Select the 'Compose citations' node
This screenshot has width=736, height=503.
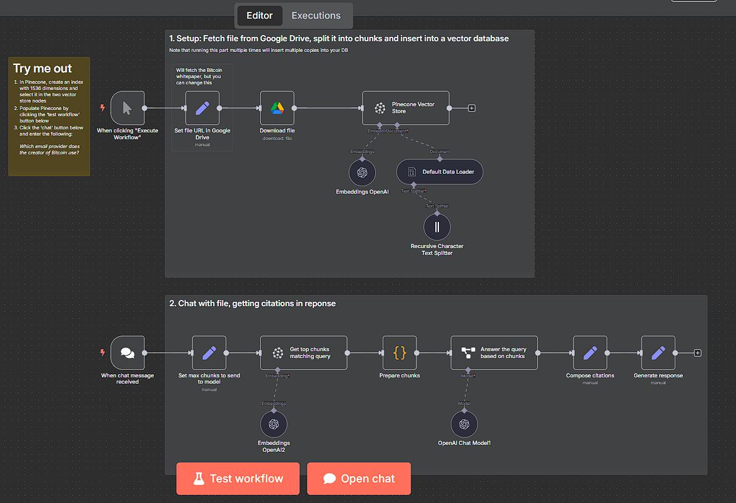pos(590,353)
